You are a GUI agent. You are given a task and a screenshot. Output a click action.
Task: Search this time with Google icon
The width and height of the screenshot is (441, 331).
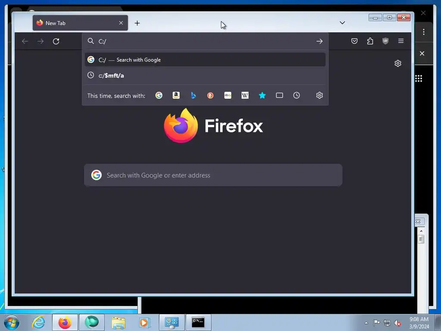[x=159, y=95]
